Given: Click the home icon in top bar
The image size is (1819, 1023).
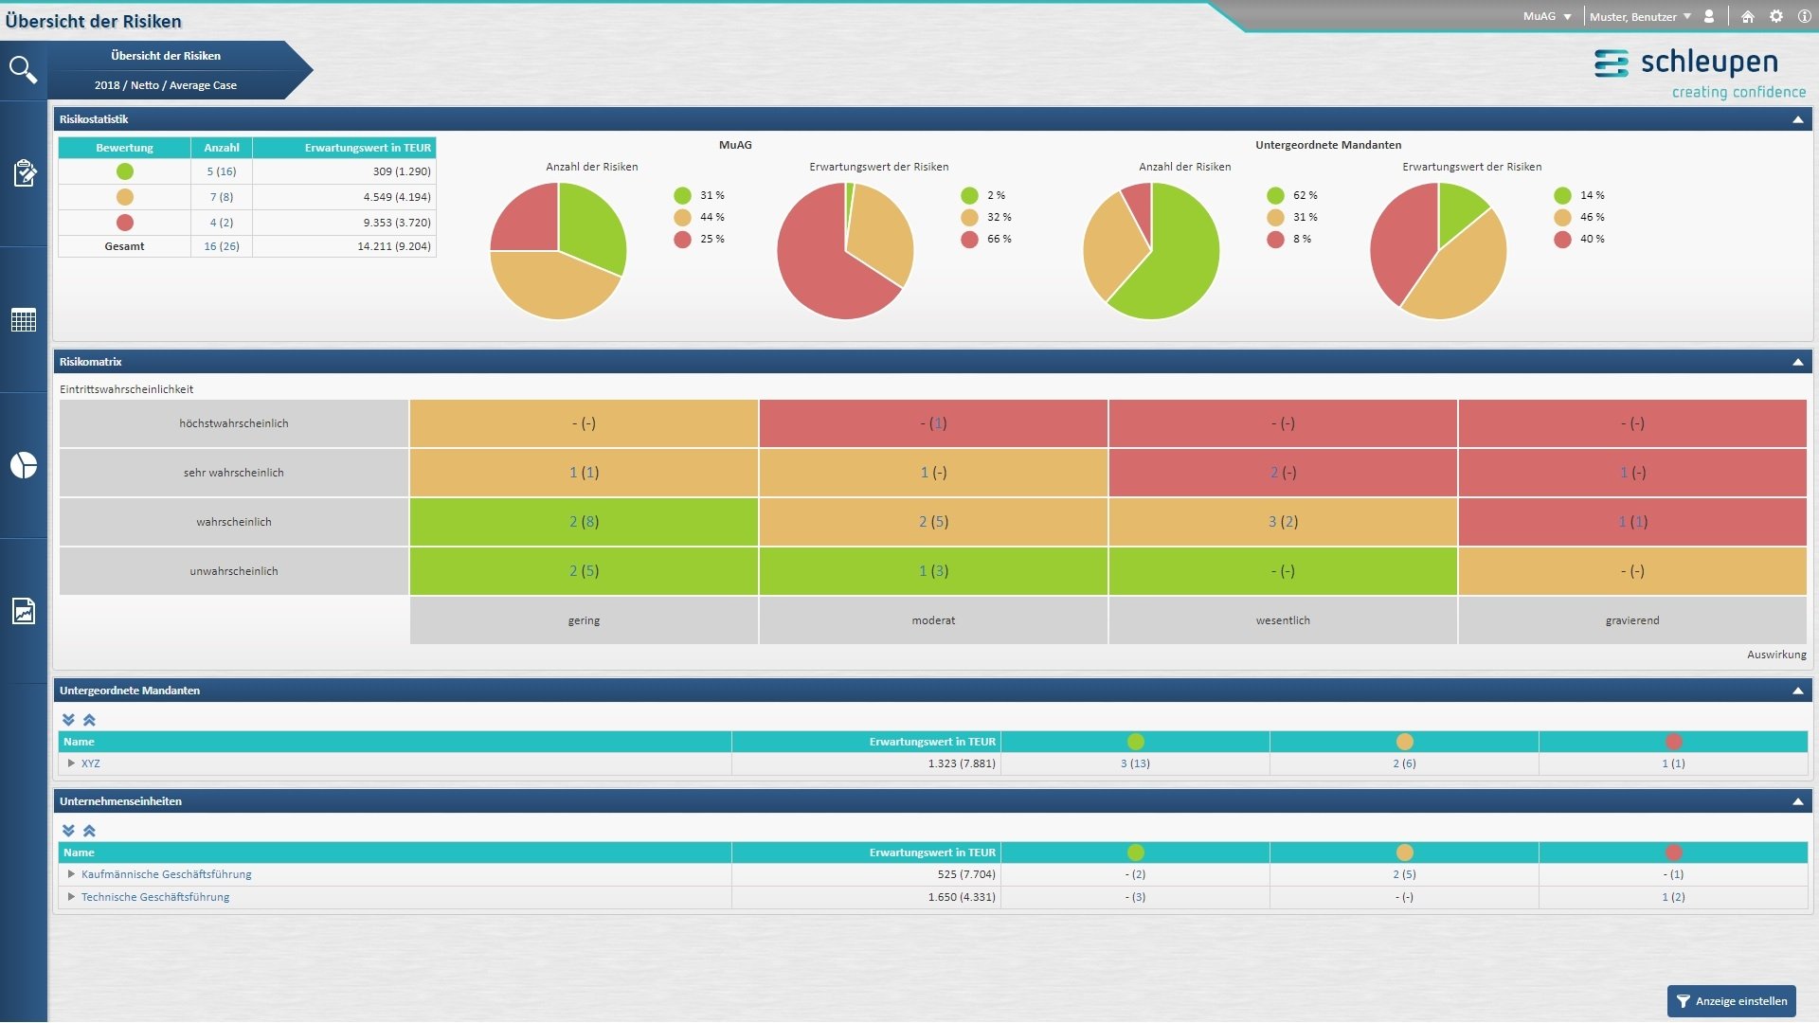Looking at the screenshot, I should tap(1748, 16).
